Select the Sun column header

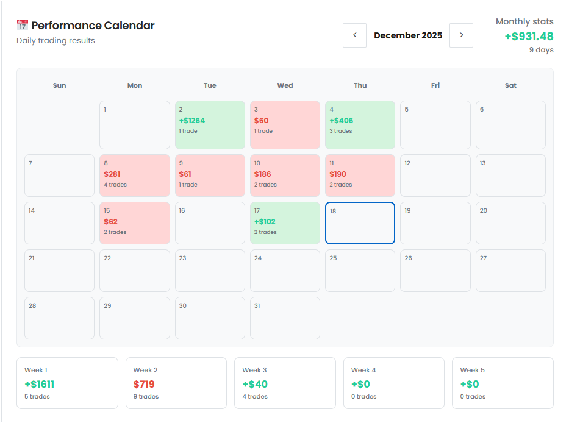click(59, 85)
